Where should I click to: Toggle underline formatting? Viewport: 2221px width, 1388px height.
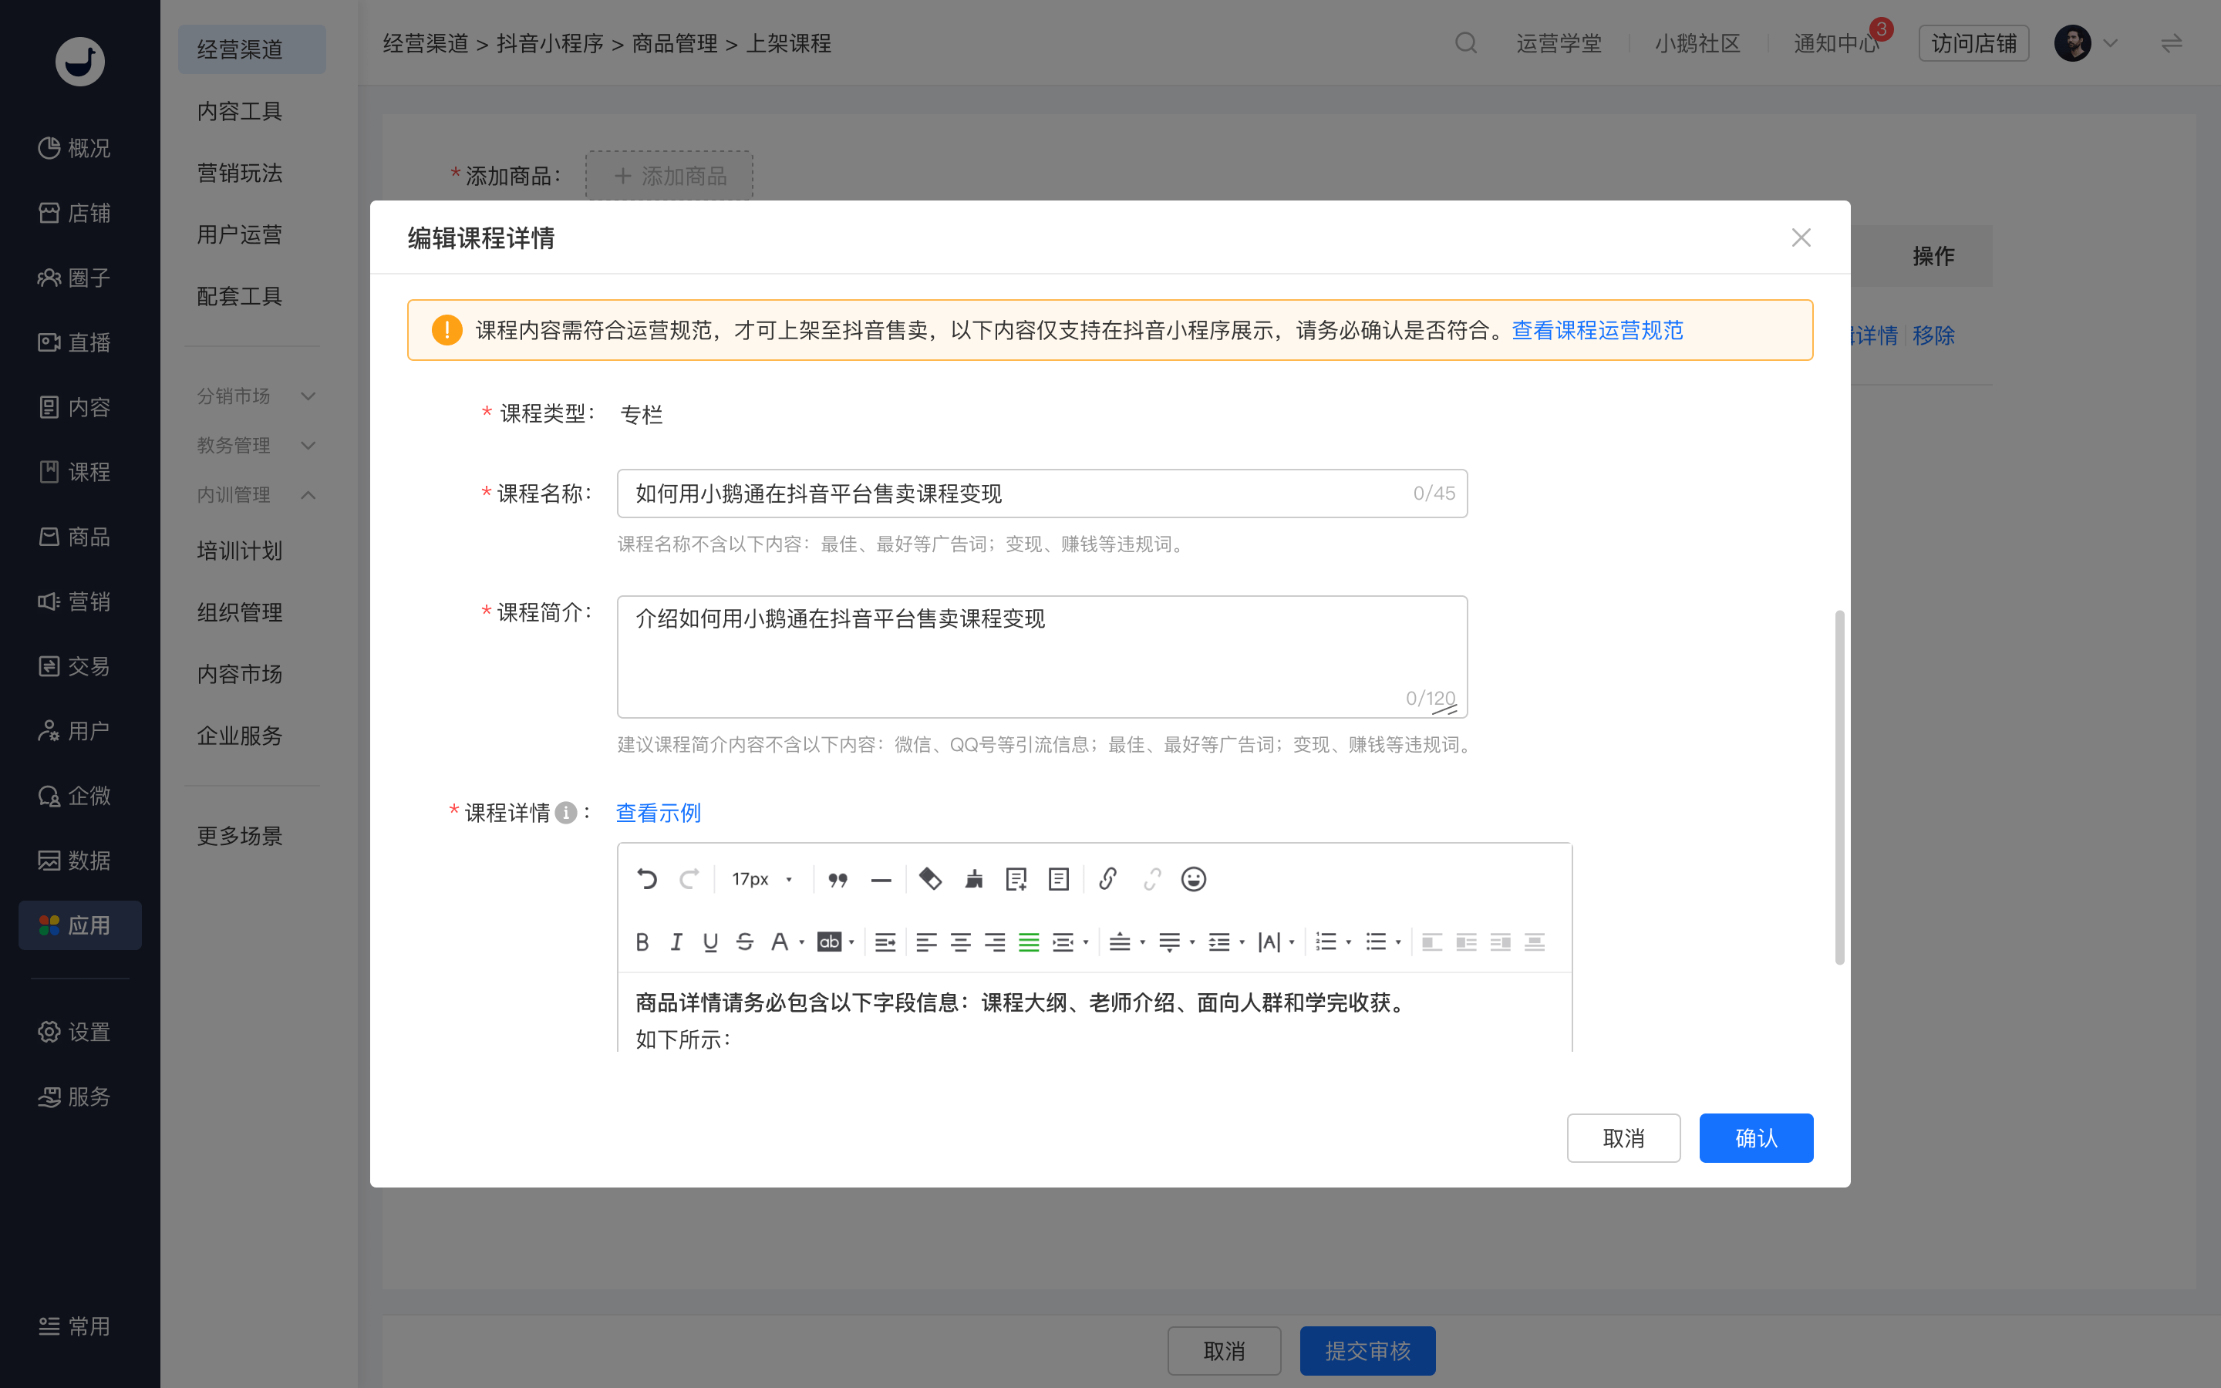click(x=710, y=942)
